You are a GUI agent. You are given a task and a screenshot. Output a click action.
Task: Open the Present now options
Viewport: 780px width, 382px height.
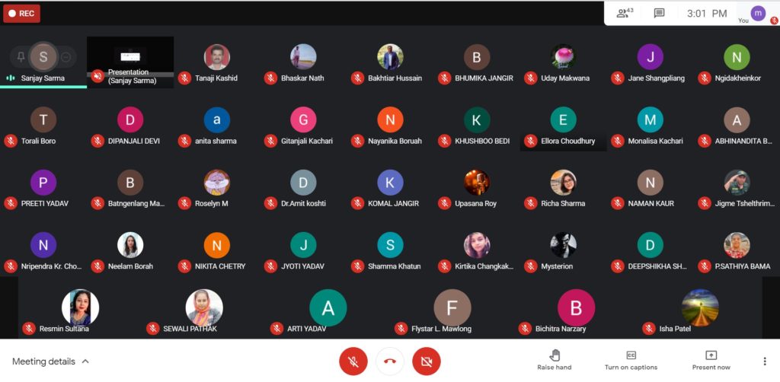[711, 361]
